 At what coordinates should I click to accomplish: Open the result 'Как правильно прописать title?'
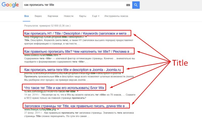tap(79, 51)
